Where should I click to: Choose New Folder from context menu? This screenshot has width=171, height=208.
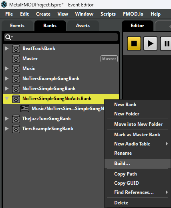(x=137, y=114)
